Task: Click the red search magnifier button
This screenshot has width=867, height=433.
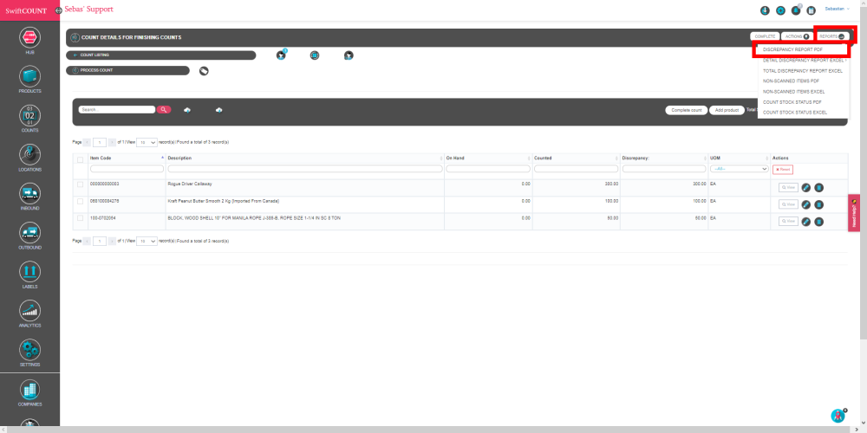Action: click(x=164, y=110)
